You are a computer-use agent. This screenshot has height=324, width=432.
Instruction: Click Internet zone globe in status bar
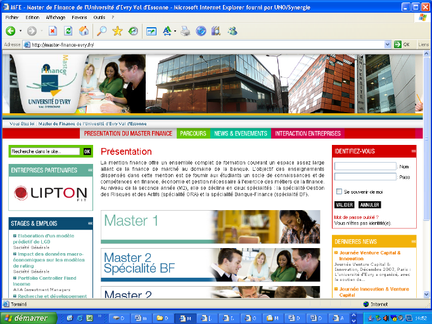tap(366, 304)
